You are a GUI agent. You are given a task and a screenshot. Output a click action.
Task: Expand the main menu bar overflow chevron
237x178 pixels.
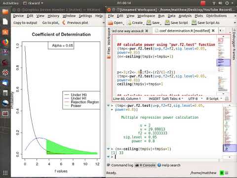point(235,16)
